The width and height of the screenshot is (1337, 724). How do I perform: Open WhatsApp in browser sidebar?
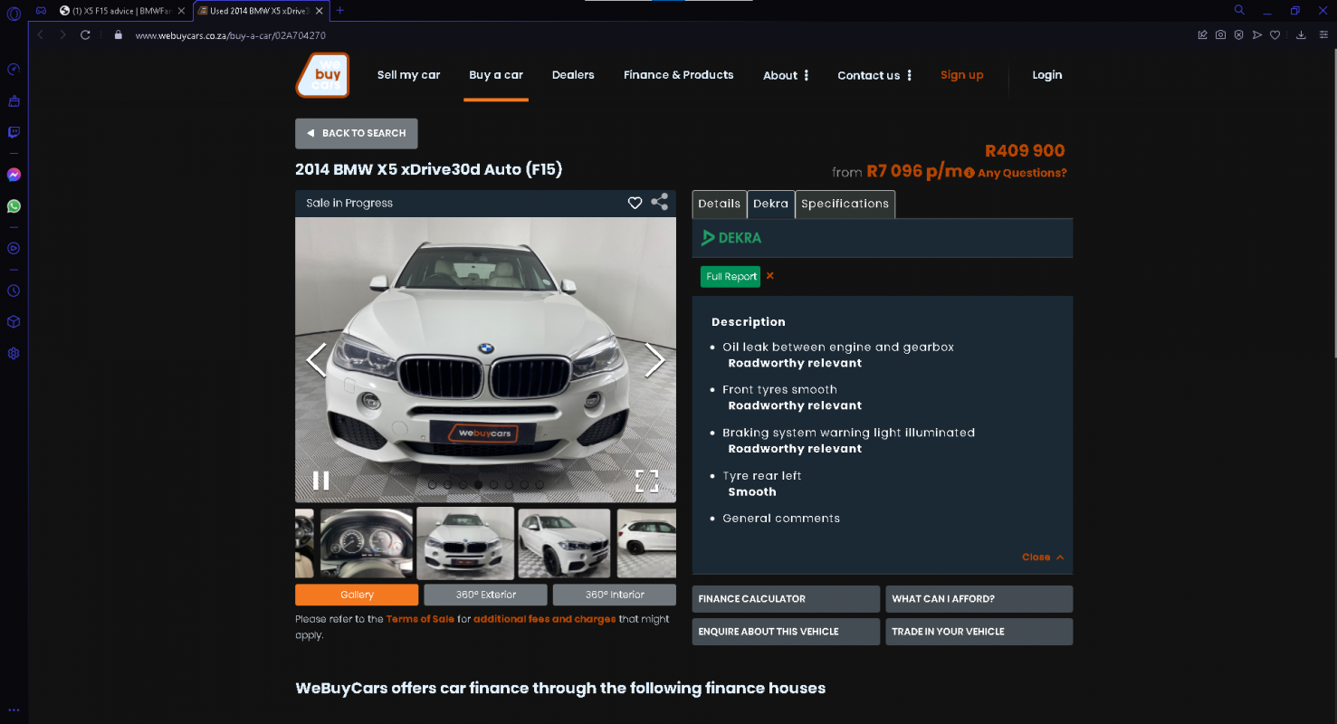pyautogui.click(x=14, y=206)
